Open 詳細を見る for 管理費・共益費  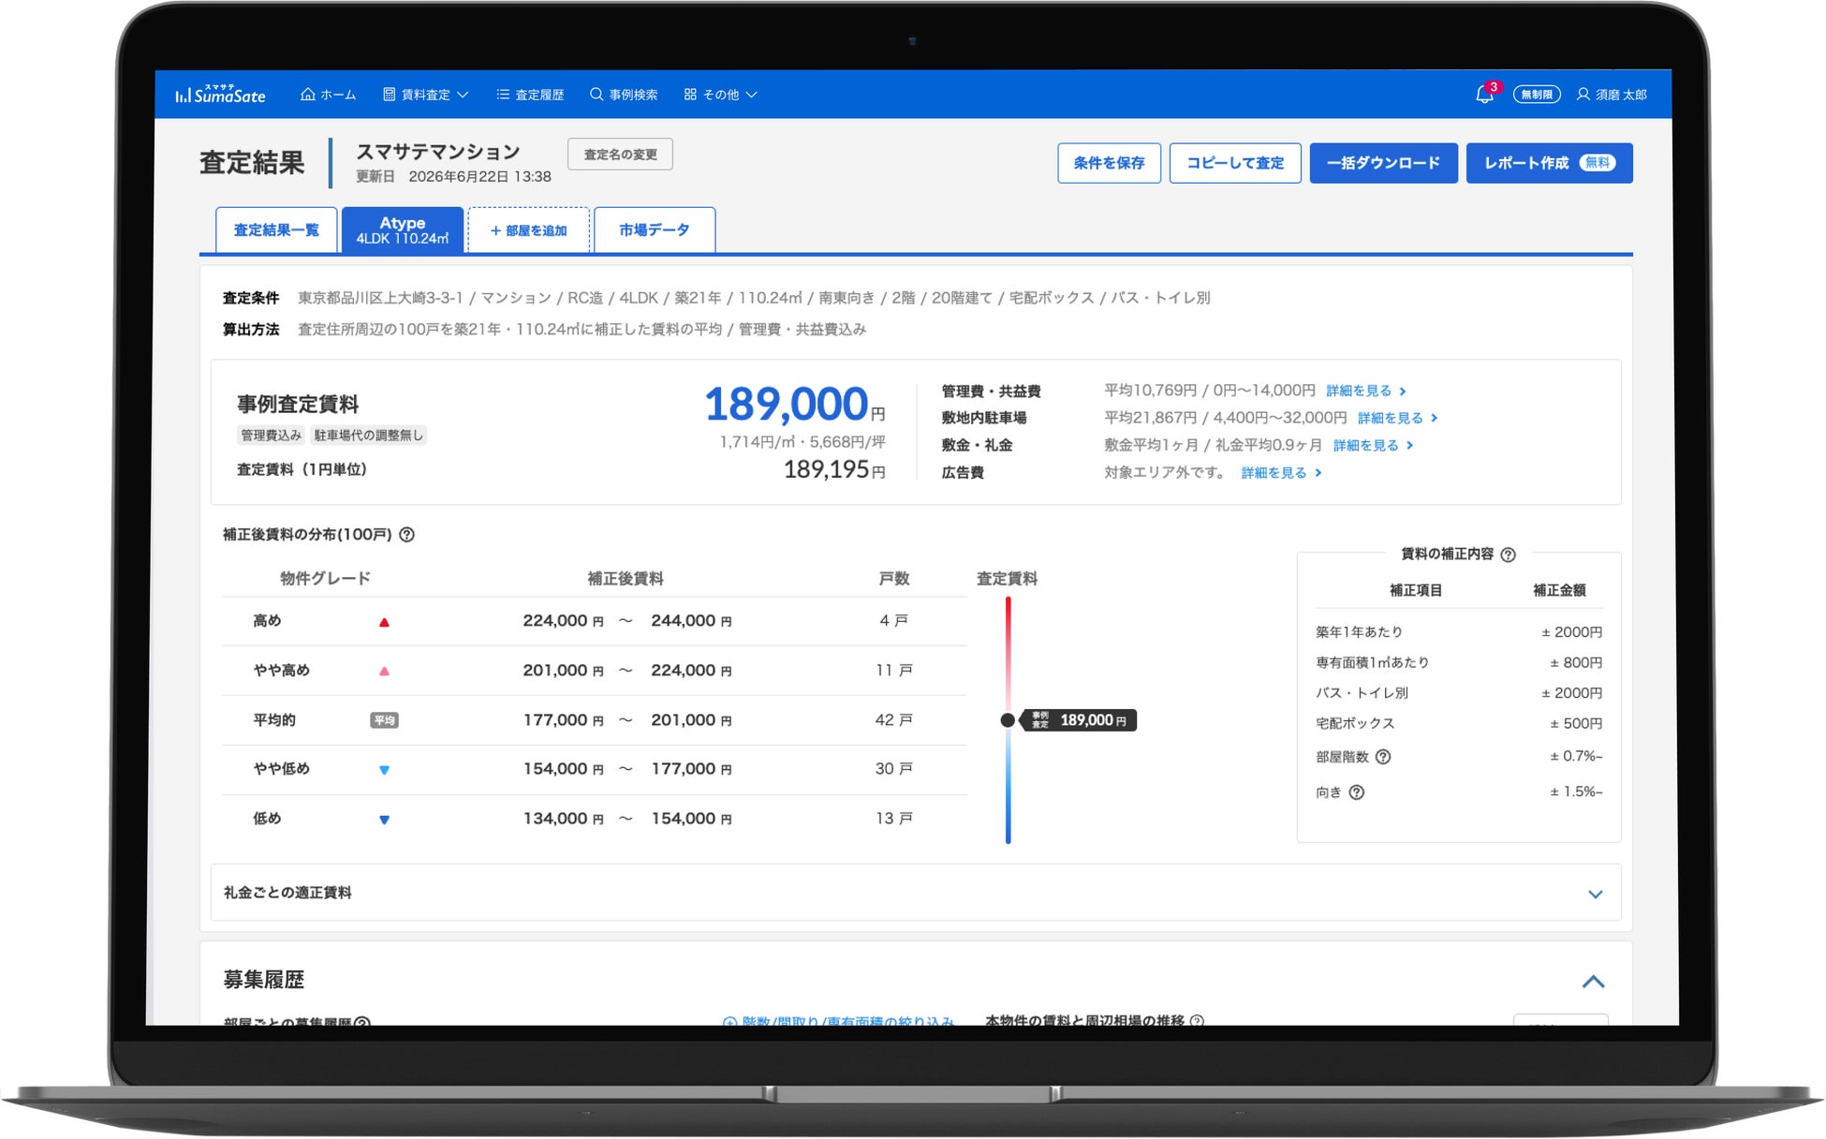1366,391
